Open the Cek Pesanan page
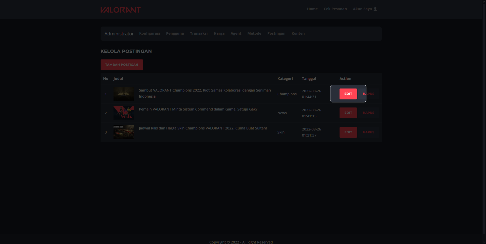This screenshot has height=244, width=486. pyautogui.click(x=335, y=9)
